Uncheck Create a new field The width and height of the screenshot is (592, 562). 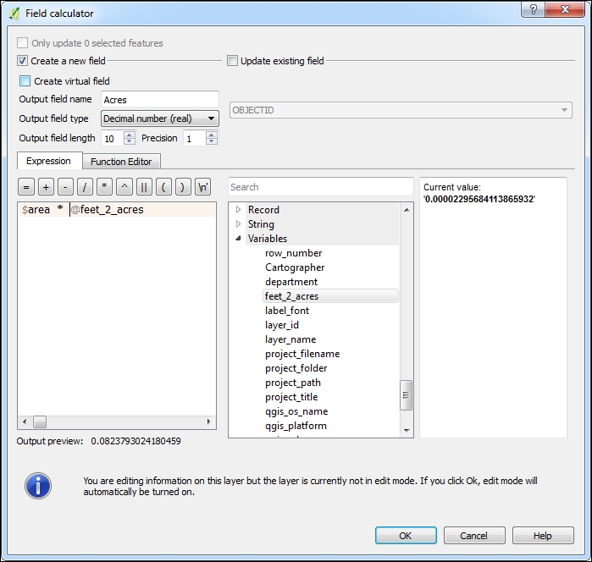pos(23,61)
